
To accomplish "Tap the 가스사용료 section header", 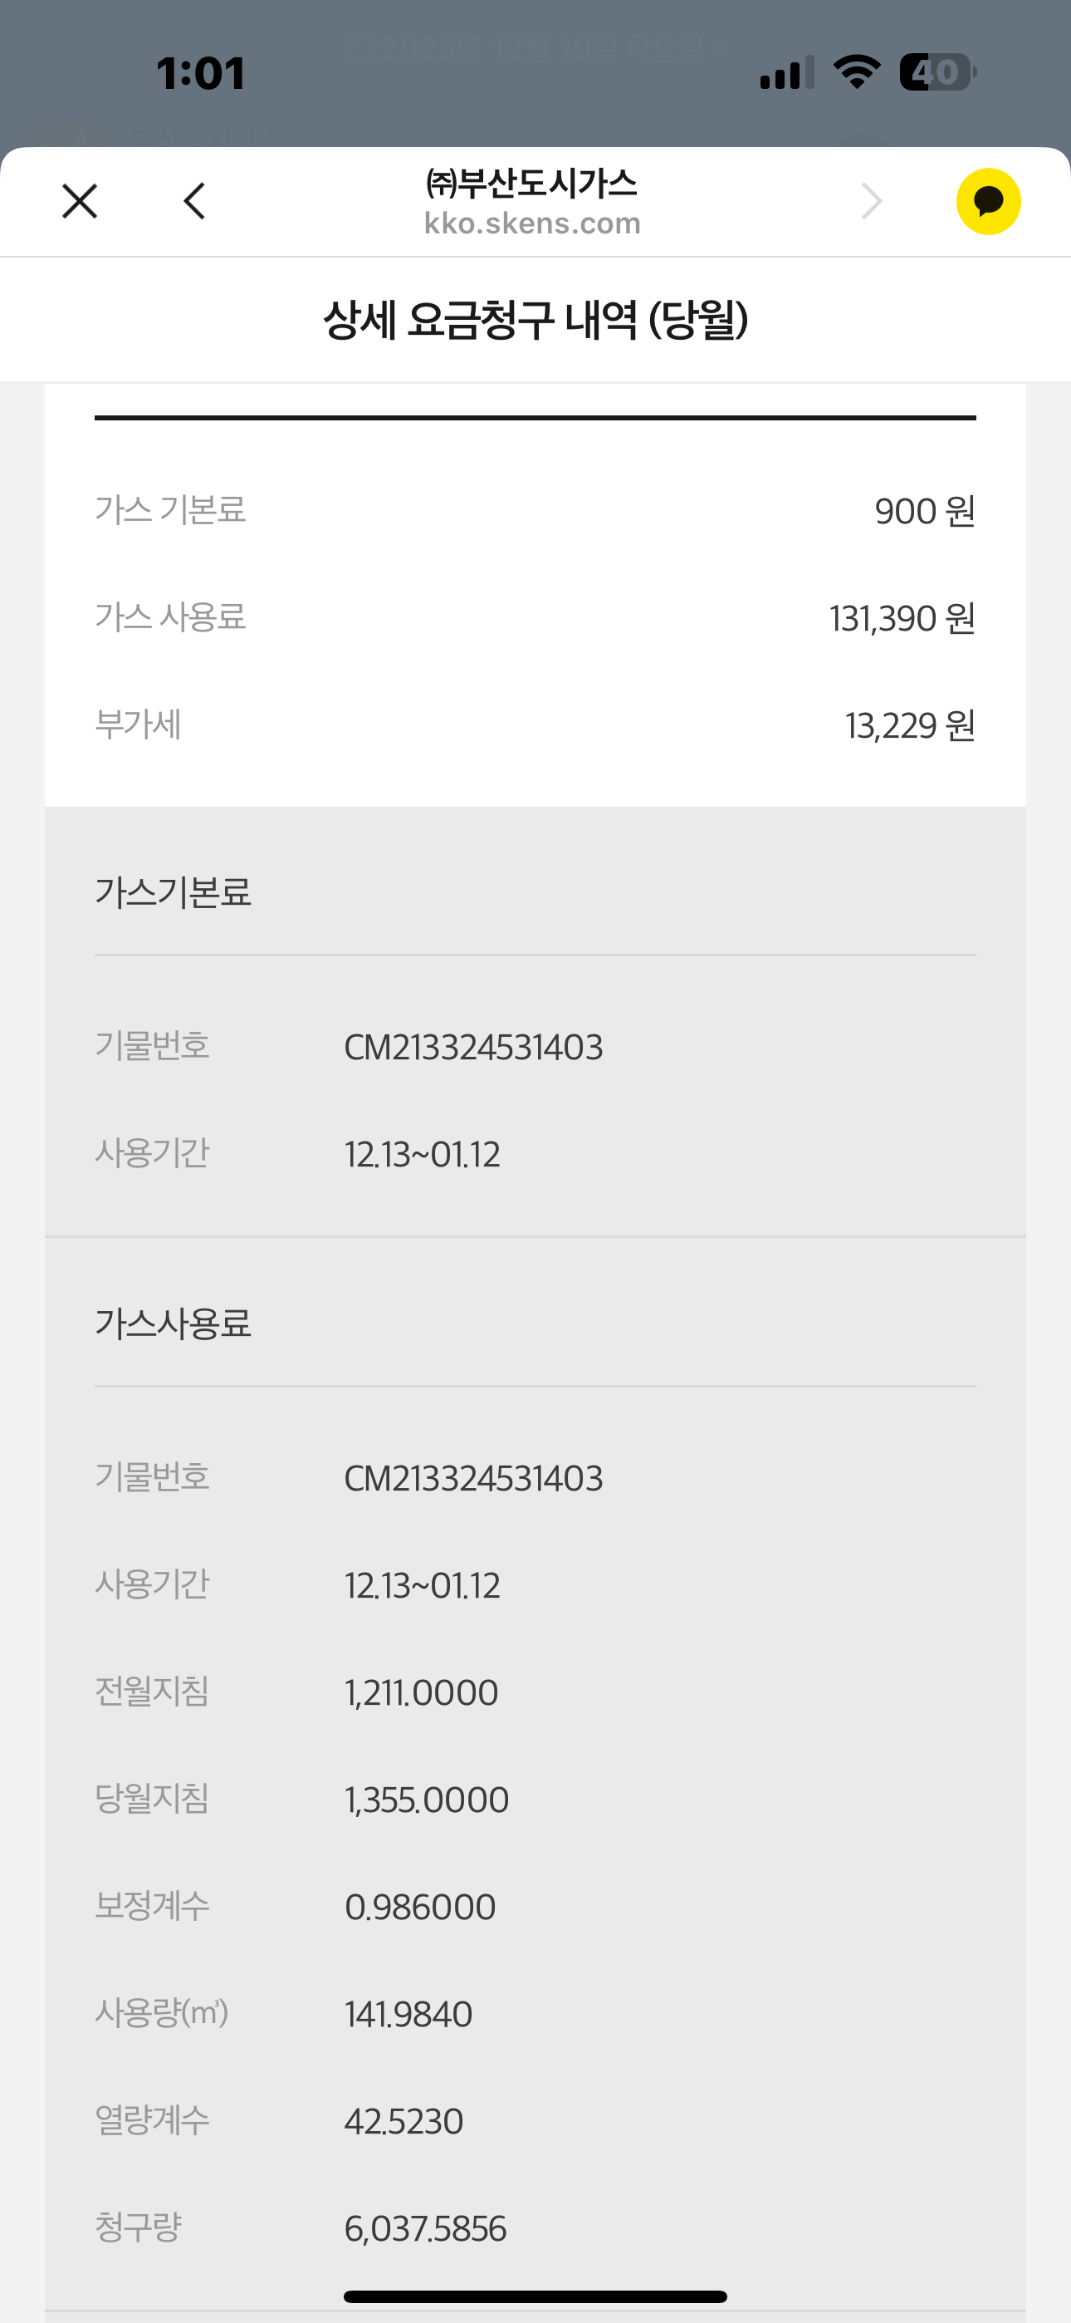I will click(x=173, y=1324).
